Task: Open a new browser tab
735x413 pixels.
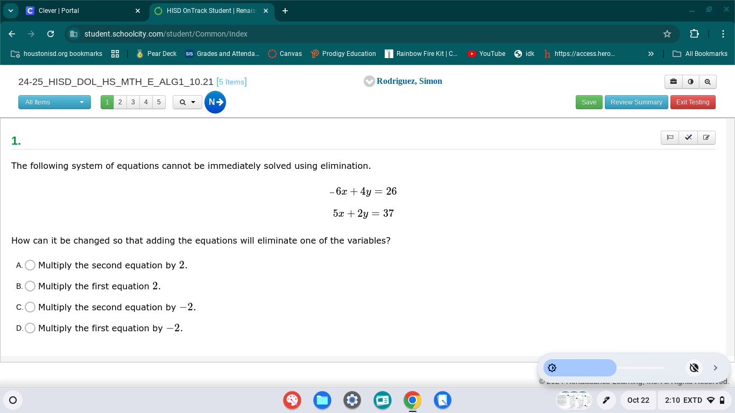Action: (x=285, y=11)
